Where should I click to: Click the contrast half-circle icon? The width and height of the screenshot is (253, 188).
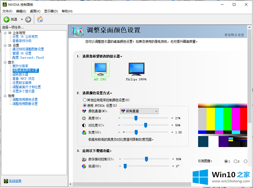click(84, 126)
